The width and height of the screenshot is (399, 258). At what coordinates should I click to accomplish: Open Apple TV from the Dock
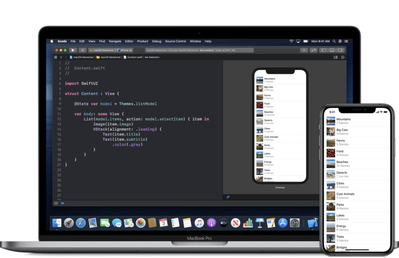pos(224,223)
